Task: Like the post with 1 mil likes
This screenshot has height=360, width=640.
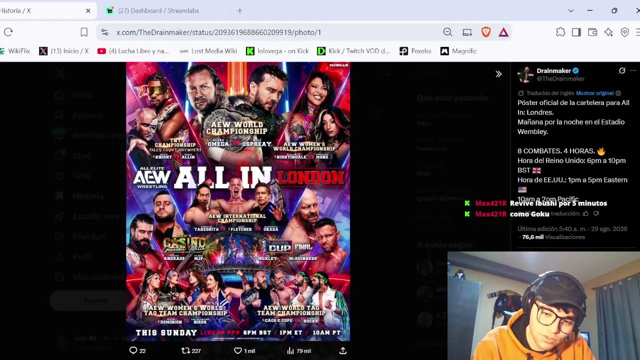Action: 244,351
